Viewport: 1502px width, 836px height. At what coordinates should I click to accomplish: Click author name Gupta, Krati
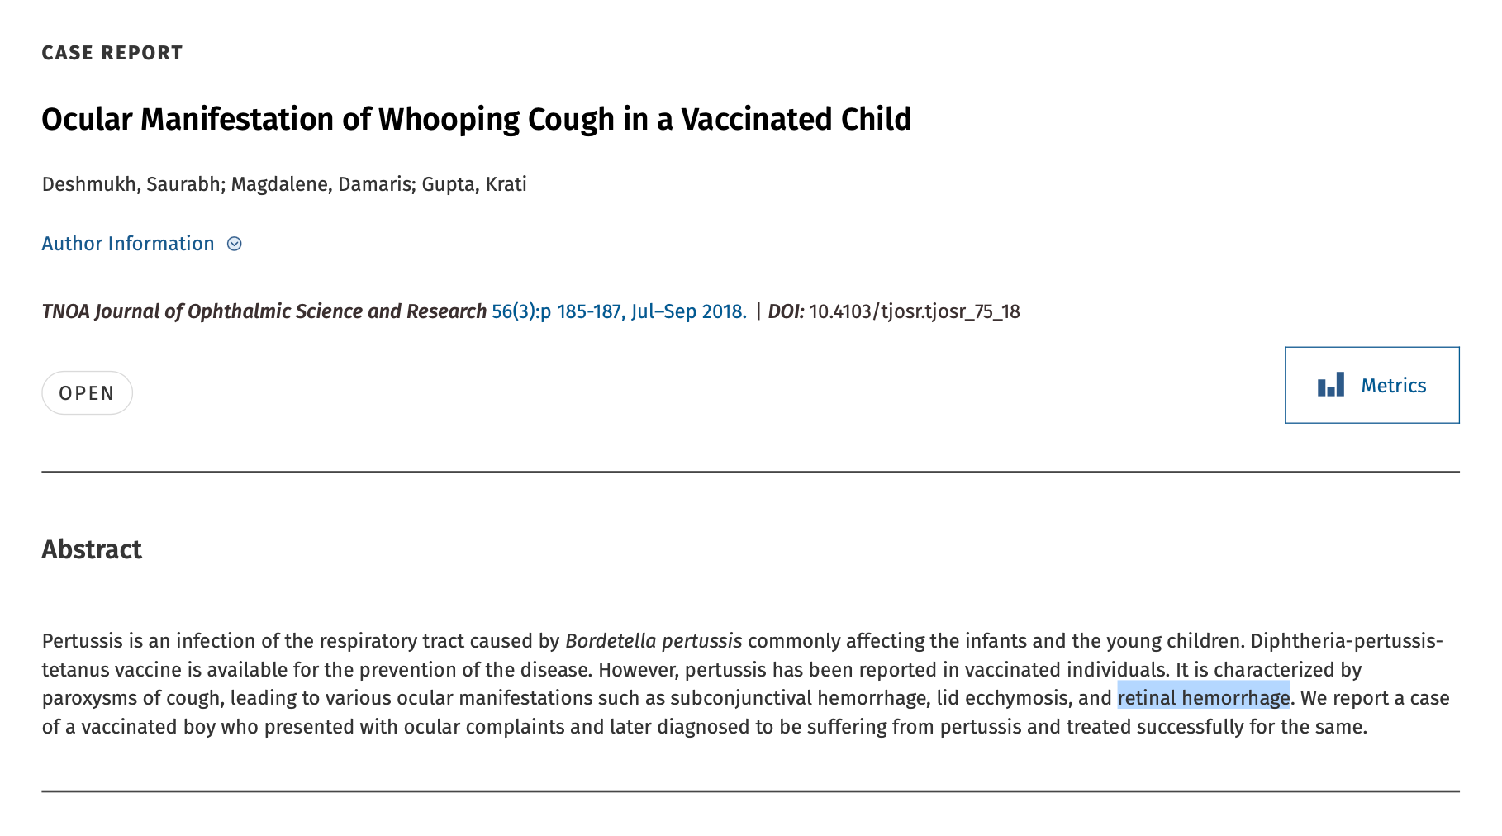pyautogui.click(x=474, y=183)
